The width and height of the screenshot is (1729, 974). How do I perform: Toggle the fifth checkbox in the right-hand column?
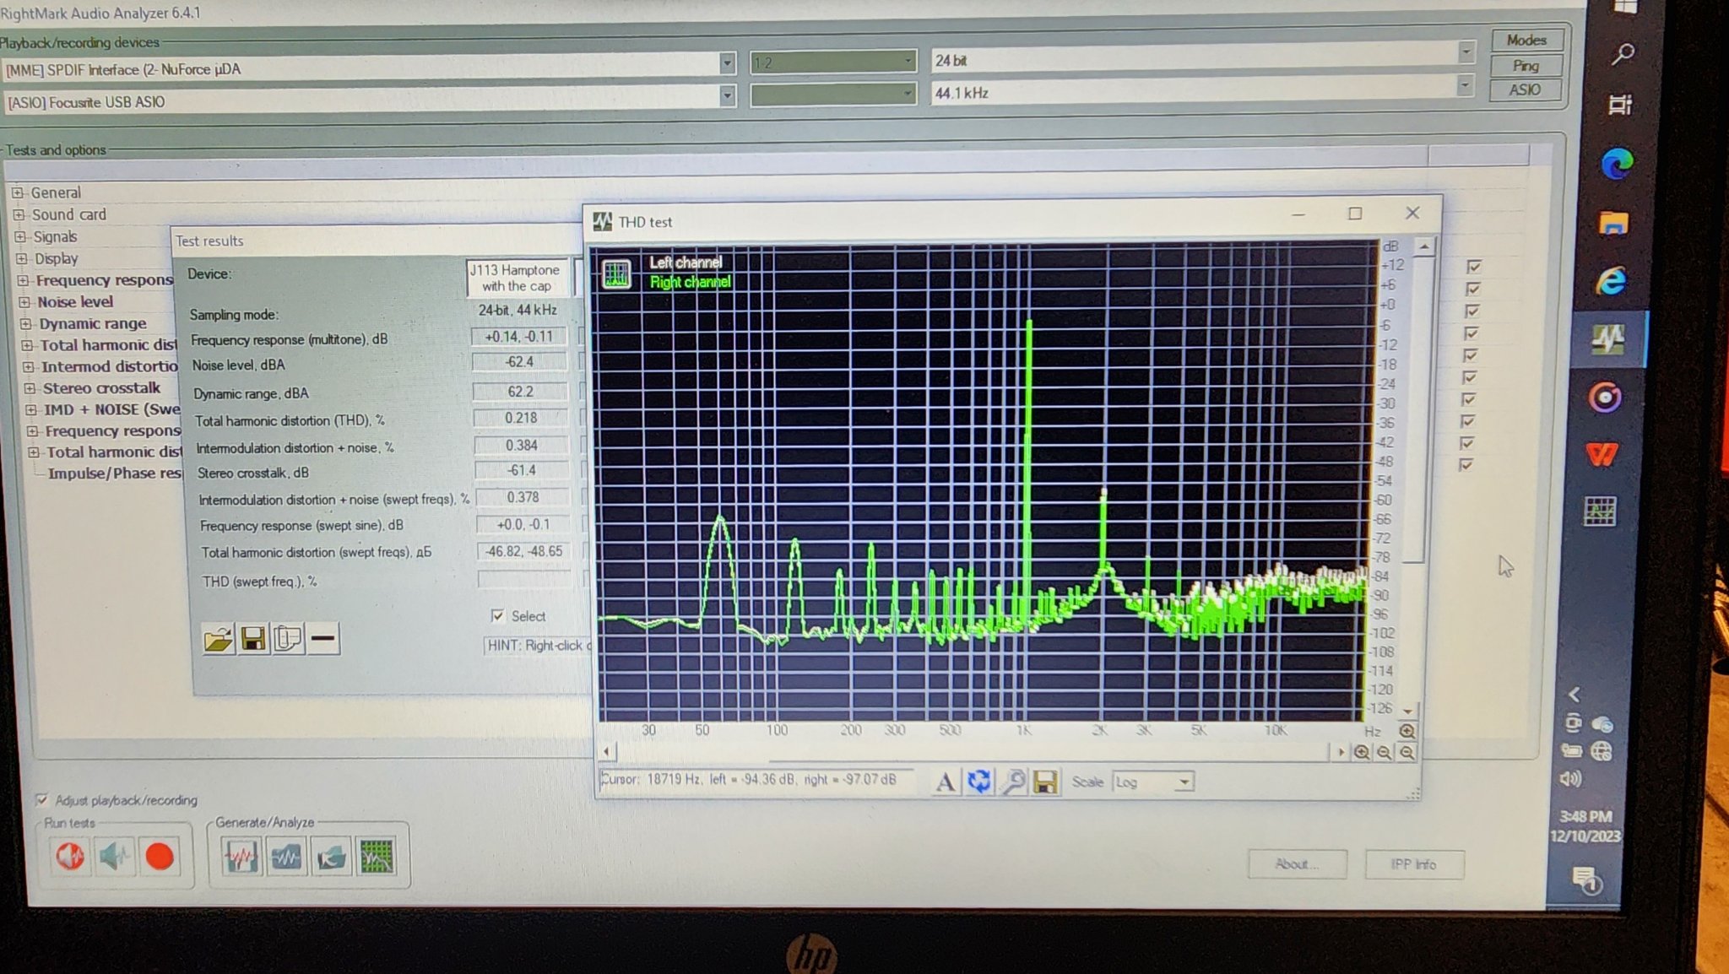1471,354
